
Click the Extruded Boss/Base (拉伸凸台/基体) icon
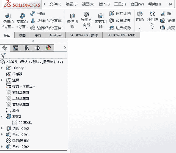click(8, 16)
